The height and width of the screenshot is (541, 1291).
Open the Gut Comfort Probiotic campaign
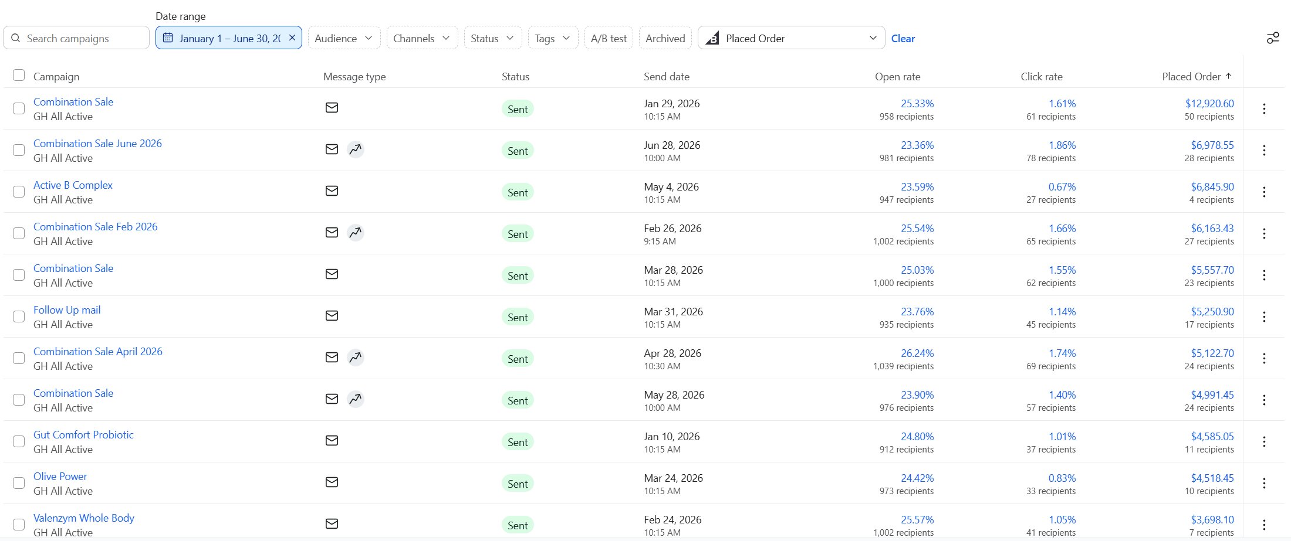point(83,435)
